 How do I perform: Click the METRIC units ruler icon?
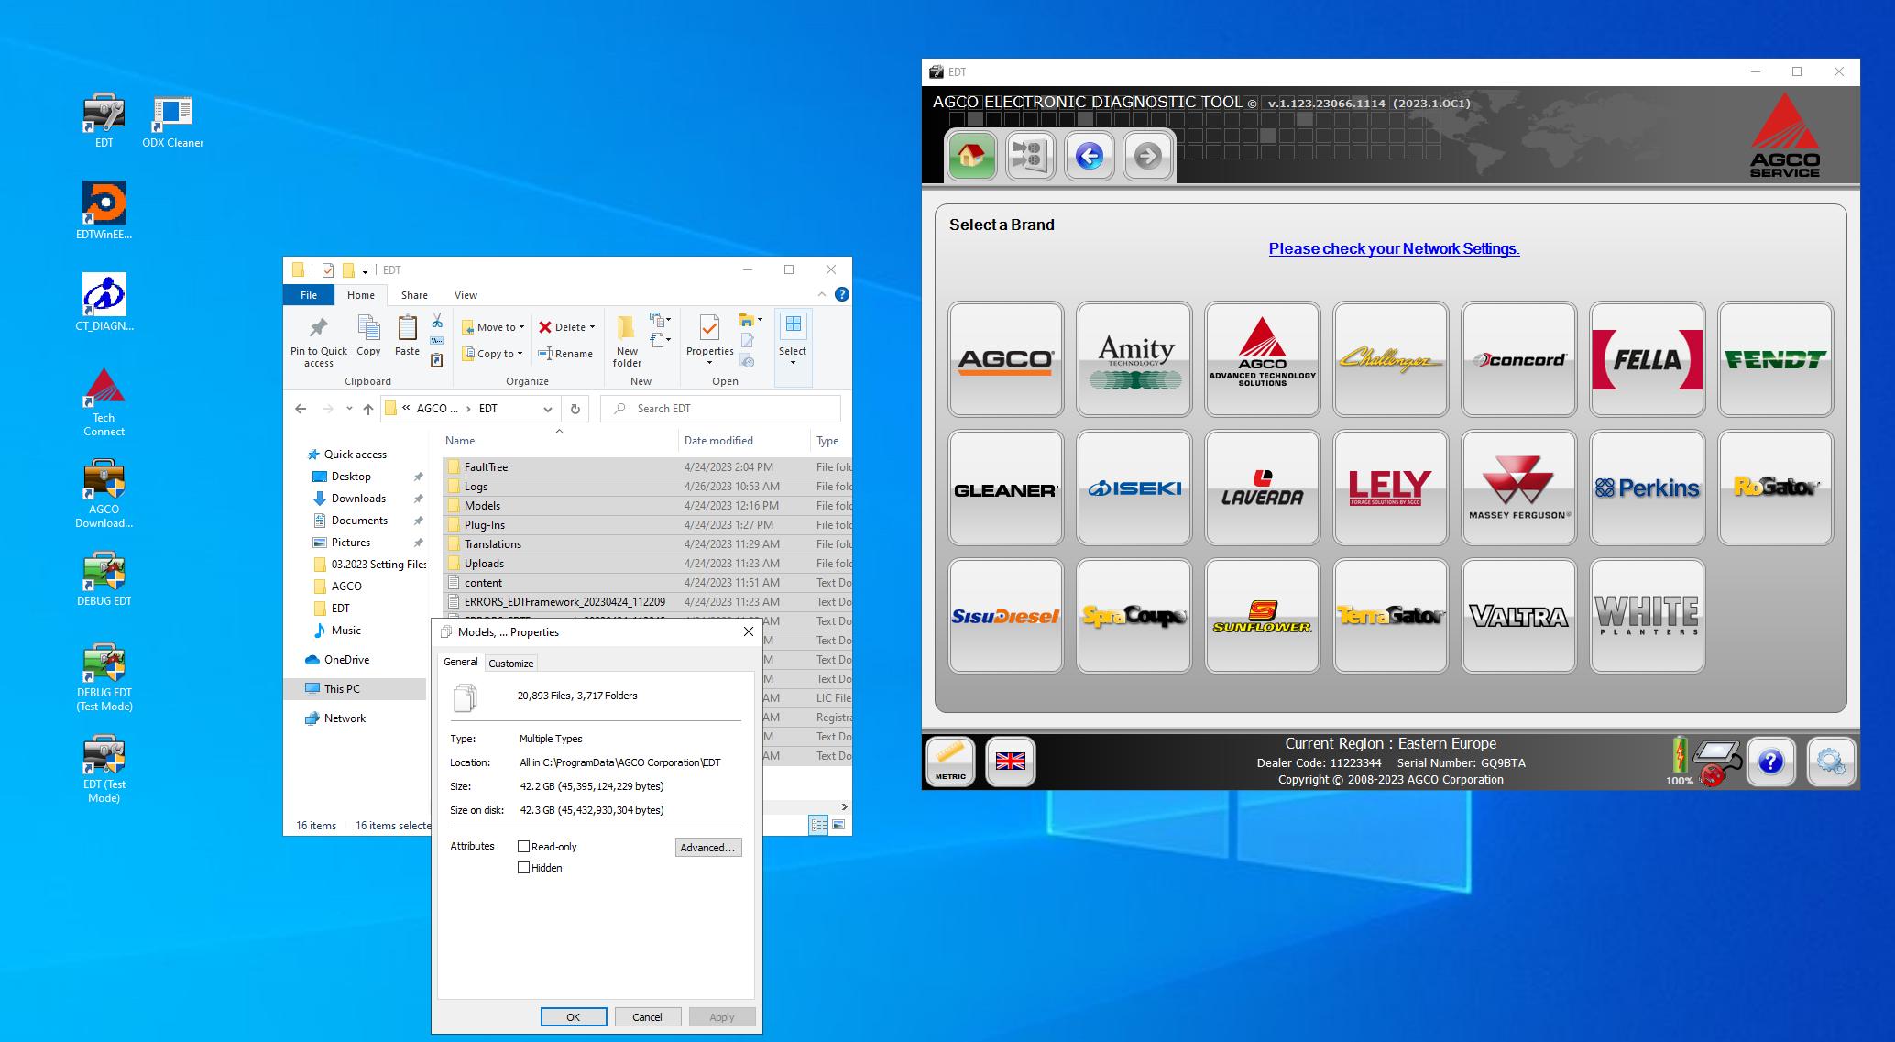pyautogui.click(x=950, y=761)
